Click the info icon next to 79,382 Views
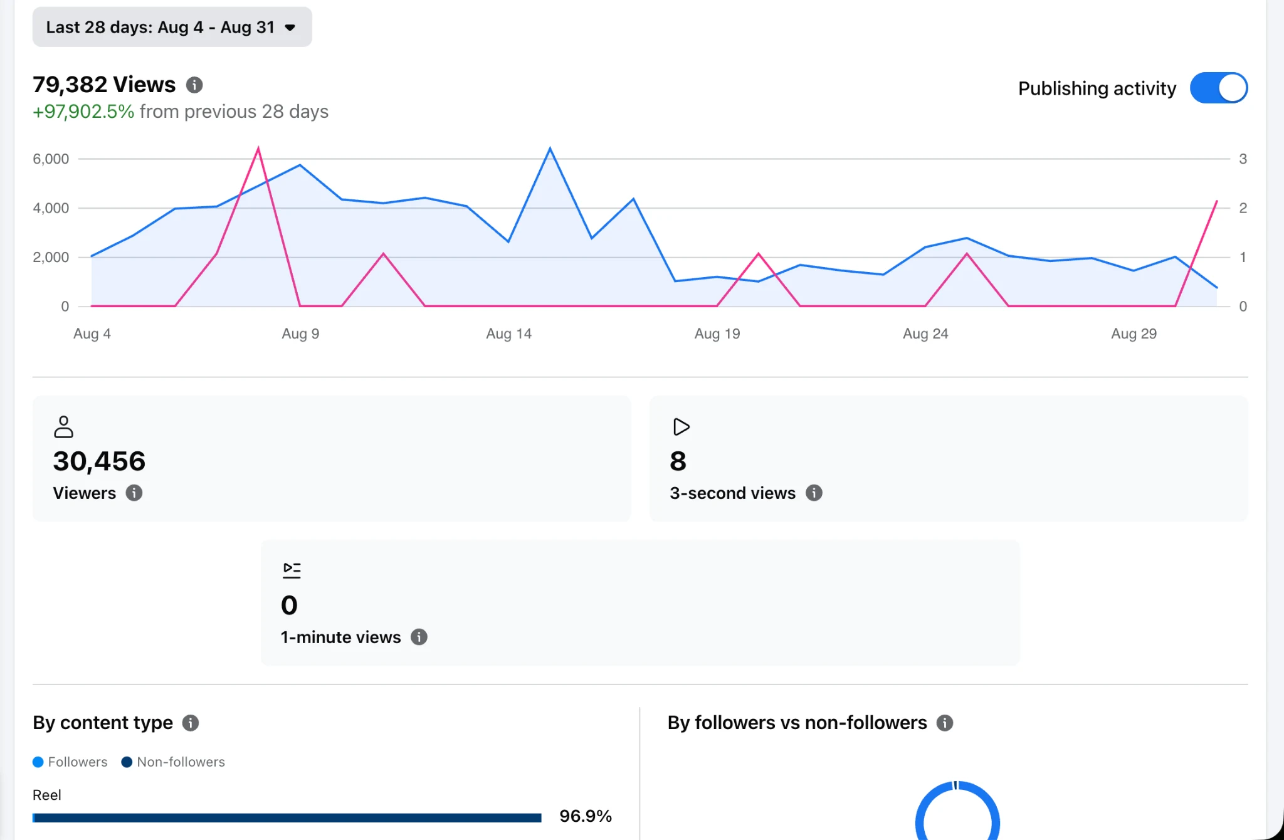1284x840 pixels. pos(194,85)
